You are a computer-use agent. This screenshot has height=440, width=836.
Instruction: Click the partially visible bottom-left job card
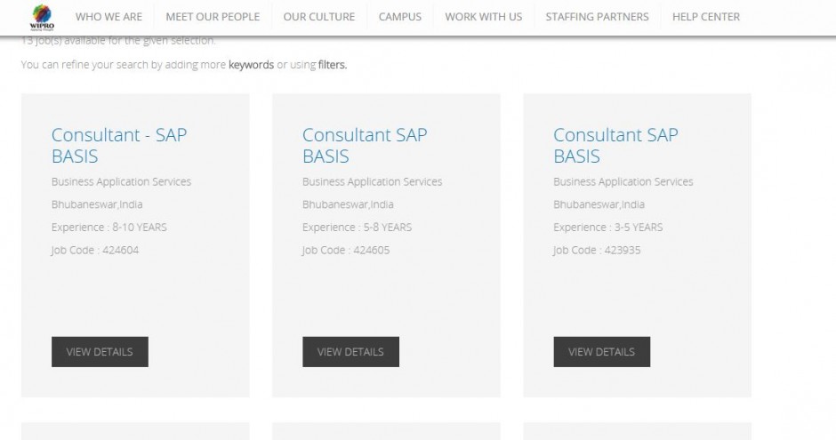[135, 432]
